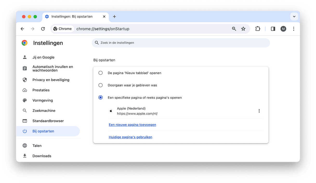Open the Extensions puzzle icon
316x183 pixels.
[x=258, y=29]
